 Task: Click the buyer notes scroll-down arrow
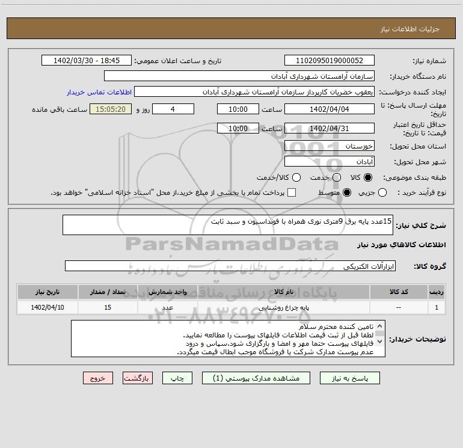tap(380, 342)
